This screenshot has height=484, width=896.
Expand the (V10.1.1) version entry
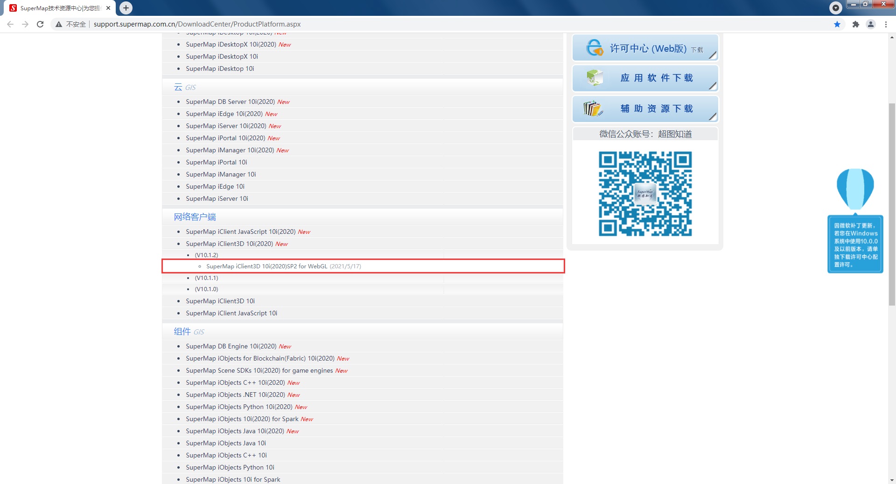(x=206, y=278)
